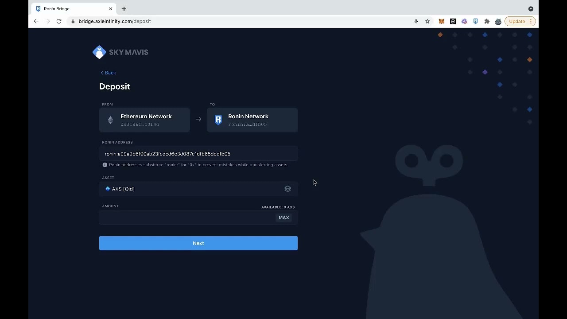Open the MetaMask fox extension
The height and width of the screenshot is (319, 567).
pos(442,21)
